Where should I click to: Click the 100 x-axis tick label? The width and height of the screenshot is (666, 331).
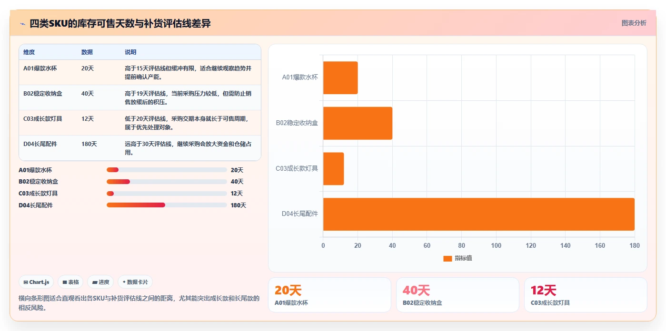(x=496, y=245)
